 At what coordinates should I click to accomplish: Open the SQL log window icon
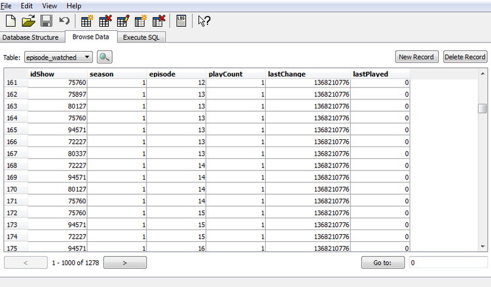click(x=182, y=21)
